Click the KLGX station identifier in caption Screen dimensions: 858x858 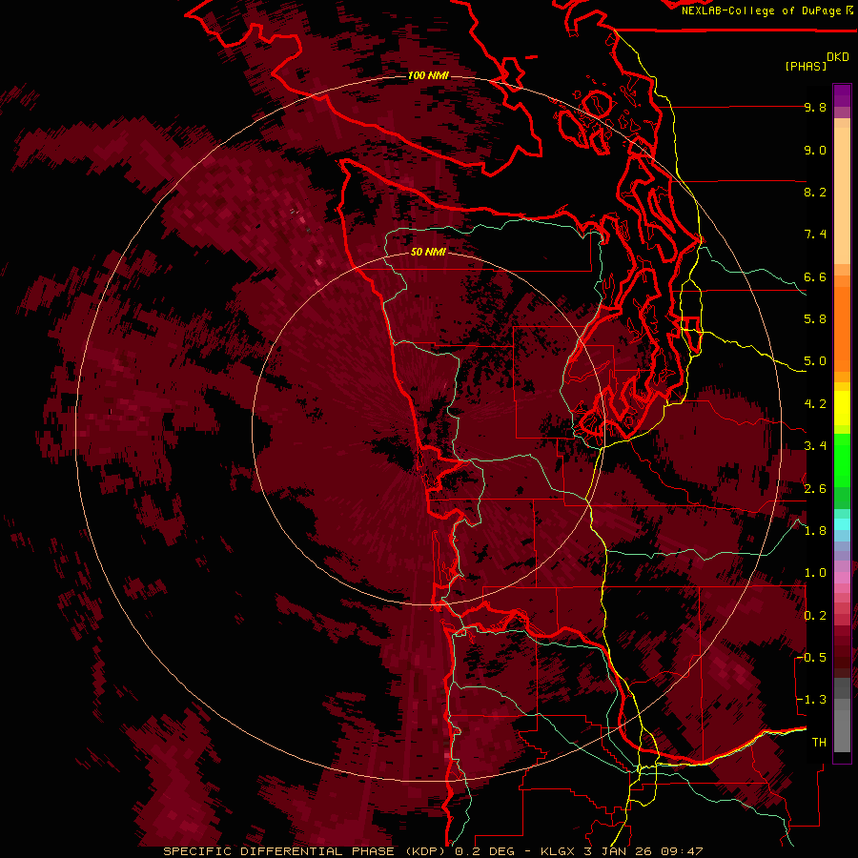point(558,851)
